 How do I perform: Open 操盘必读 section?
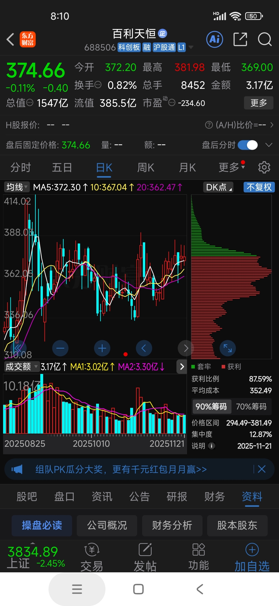click(42, 525)
